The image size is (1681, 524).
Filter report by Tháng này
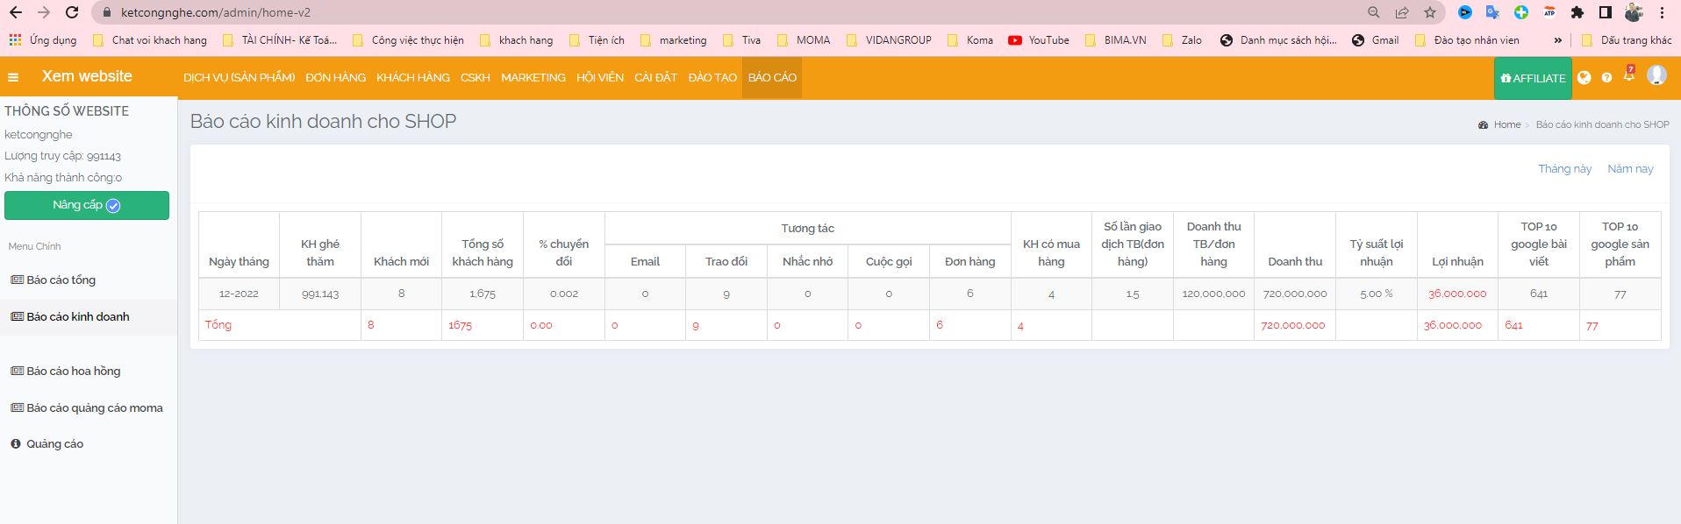click(x=1564, y=169)
